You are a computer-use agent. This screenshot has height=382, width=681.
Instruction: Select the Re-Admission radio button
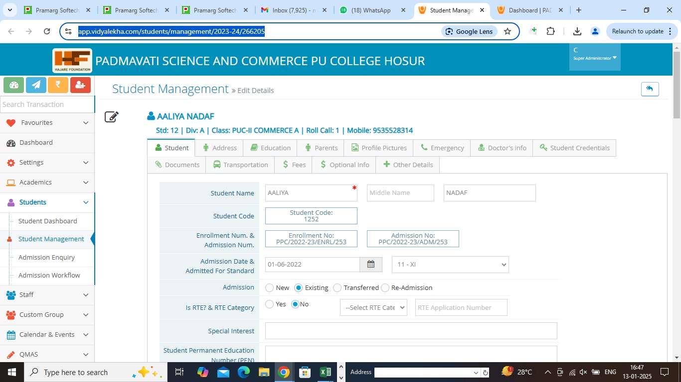[385, 287]
